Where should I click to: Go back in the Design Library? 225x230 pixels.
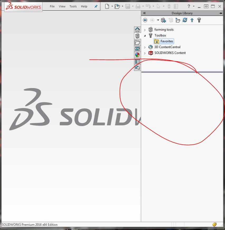[x=145, y=20]
